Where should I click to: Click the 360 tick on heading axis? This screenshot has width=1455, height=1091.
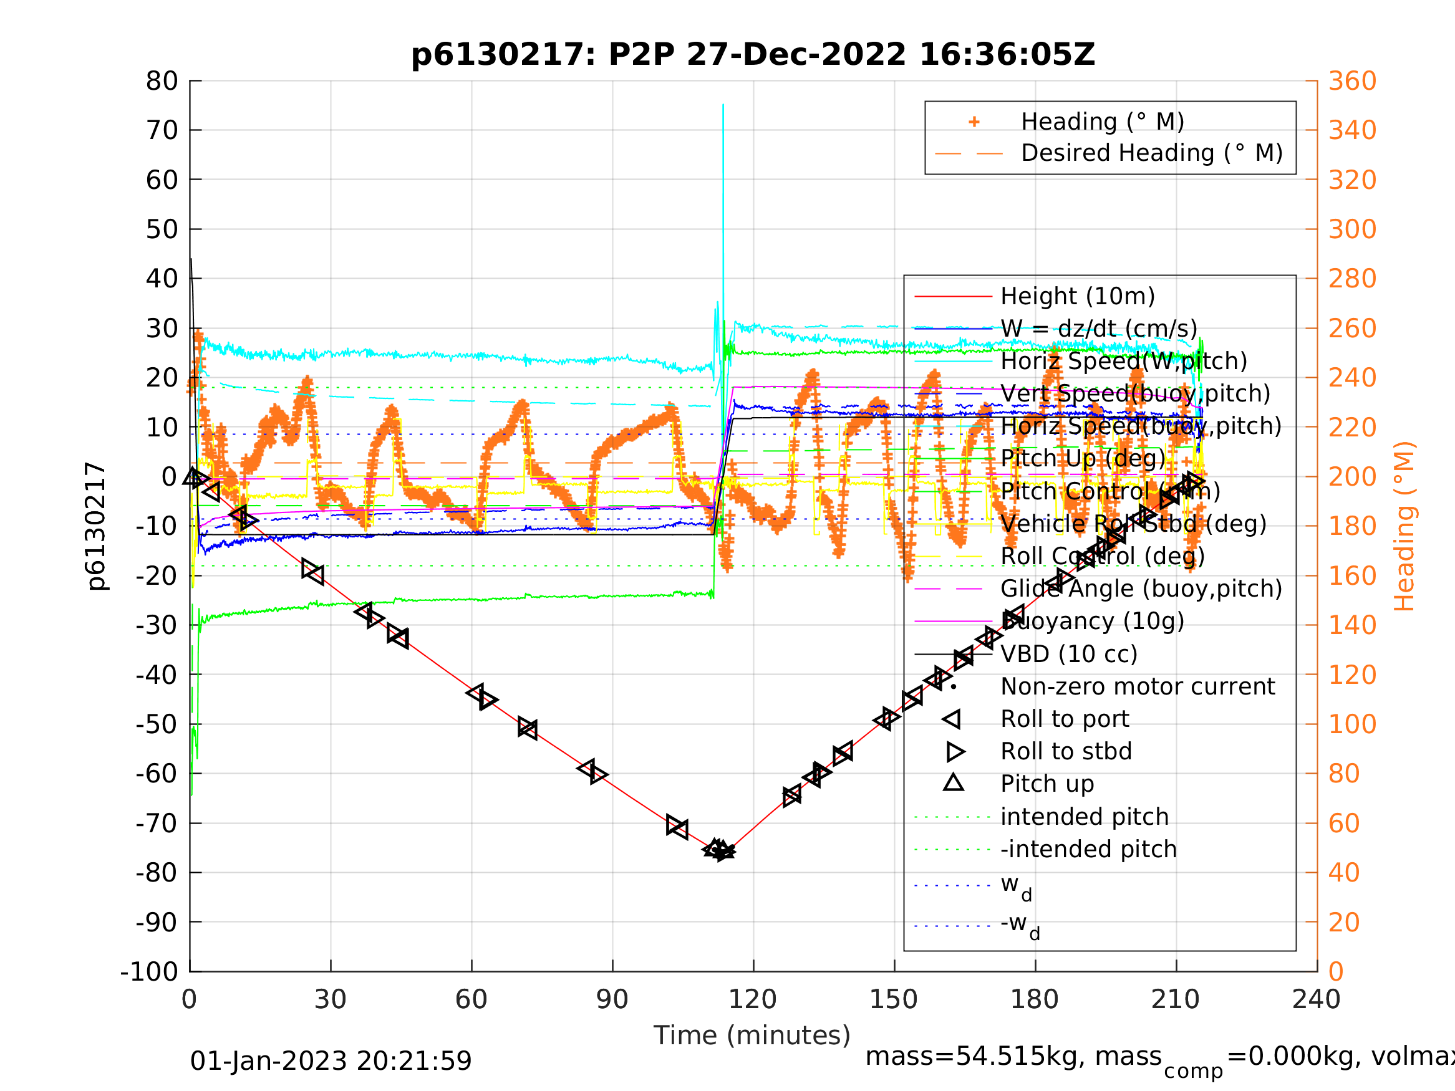click(1352, 82)
